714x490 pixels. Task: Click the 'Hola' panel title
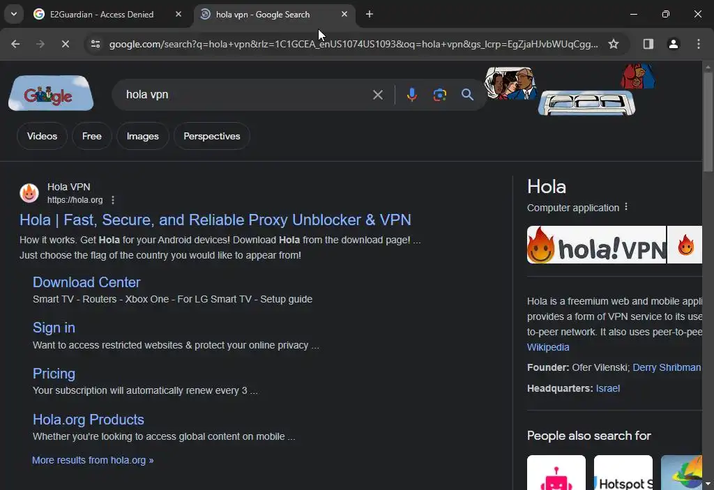(x=547, y=187)
